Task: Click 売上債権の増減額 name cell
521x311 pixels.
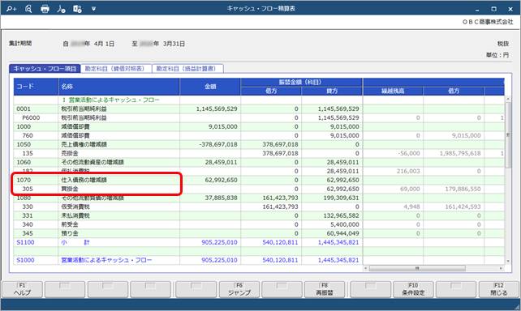Action: [119, 144]
